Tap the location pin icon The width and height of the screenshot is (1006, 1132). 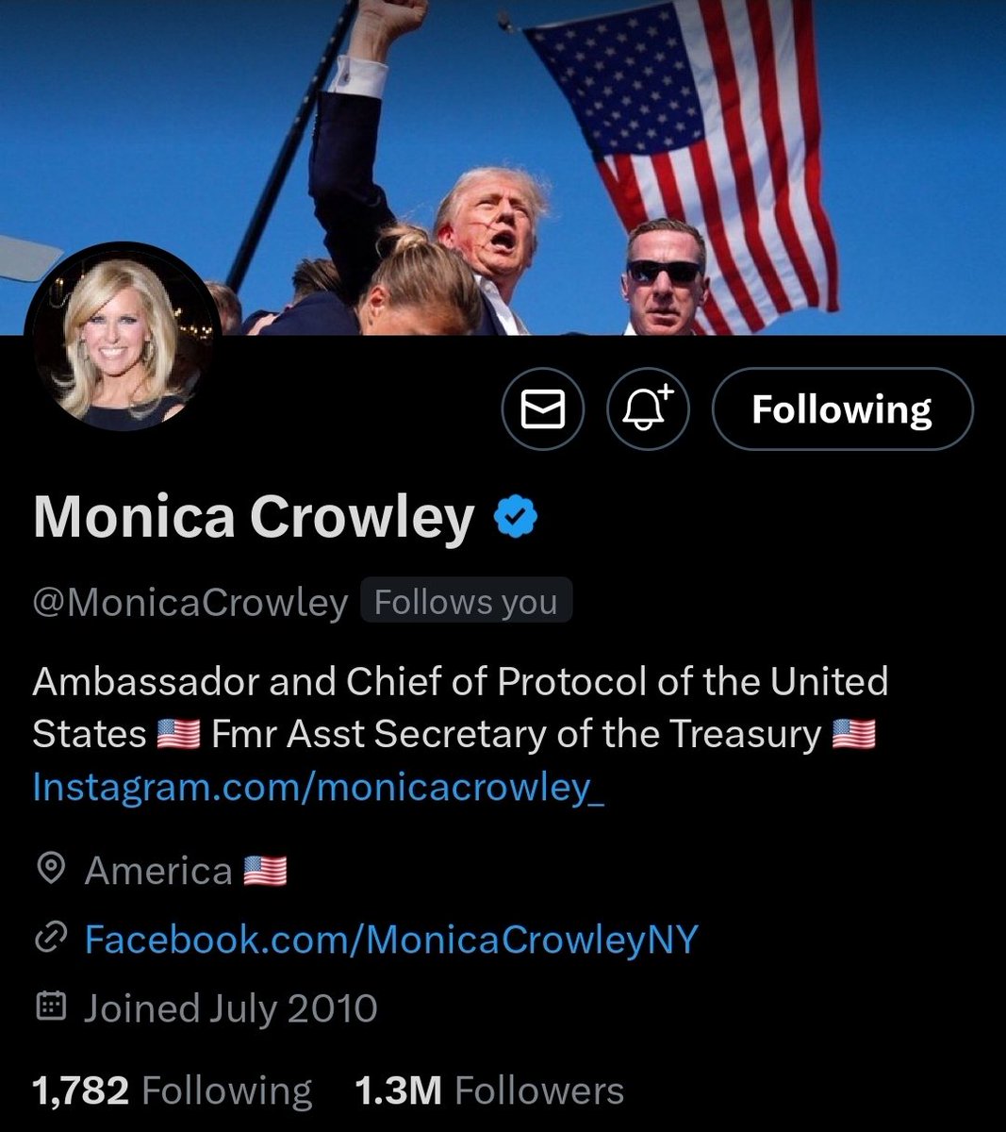click(x=50, y=869)
